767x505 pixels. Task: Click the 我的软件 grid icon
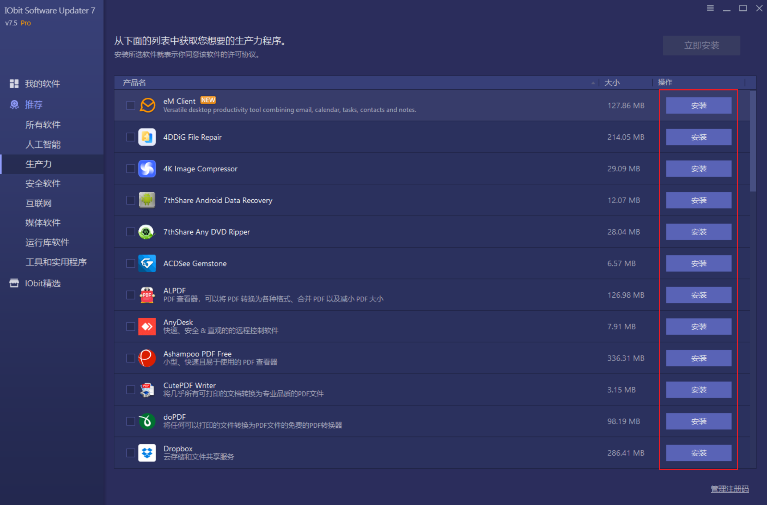click(x=14, y=84)
